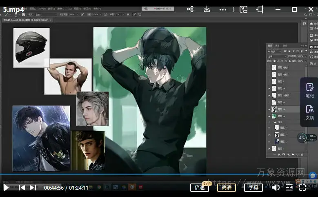Hide the highlighted layer's eye icon
This screenshot has width=318, height=197.
click(269, 110)
